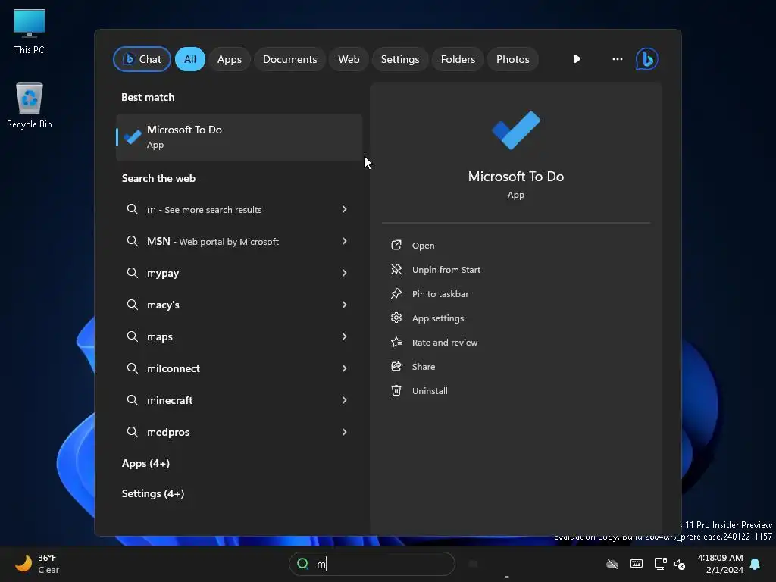Open the This PC desktop icon
The width and height of the screenshot is (776, 582).
point(30,31)
